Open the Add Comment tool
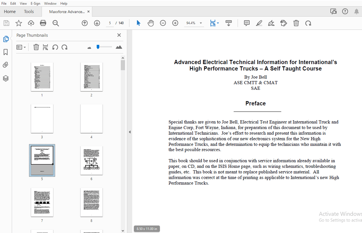Viewport: 362px width, 233px height. tap(247, 23)
